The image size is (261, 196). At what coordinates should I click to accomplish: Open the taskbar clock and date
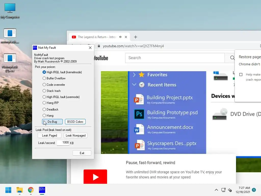pos(243,190)
